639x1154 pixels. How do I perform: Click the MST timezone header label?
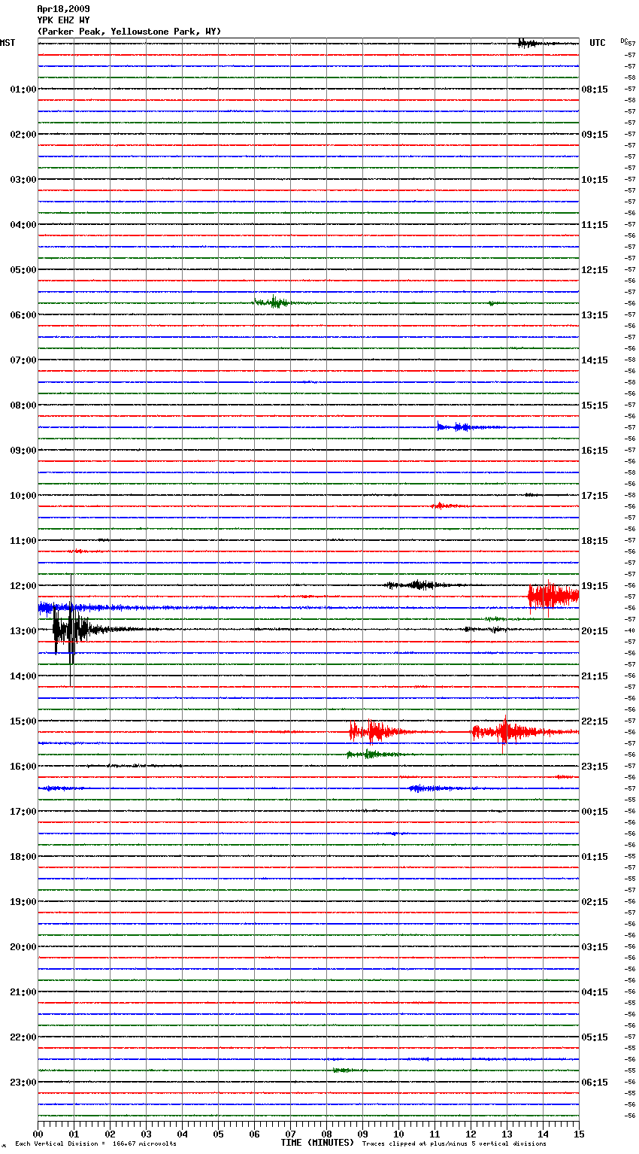(8, 43)
